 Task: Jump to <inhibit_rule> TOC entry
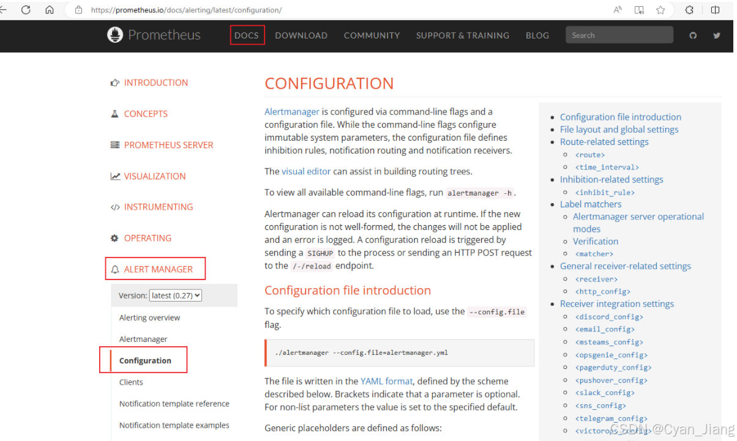[605, 192]
